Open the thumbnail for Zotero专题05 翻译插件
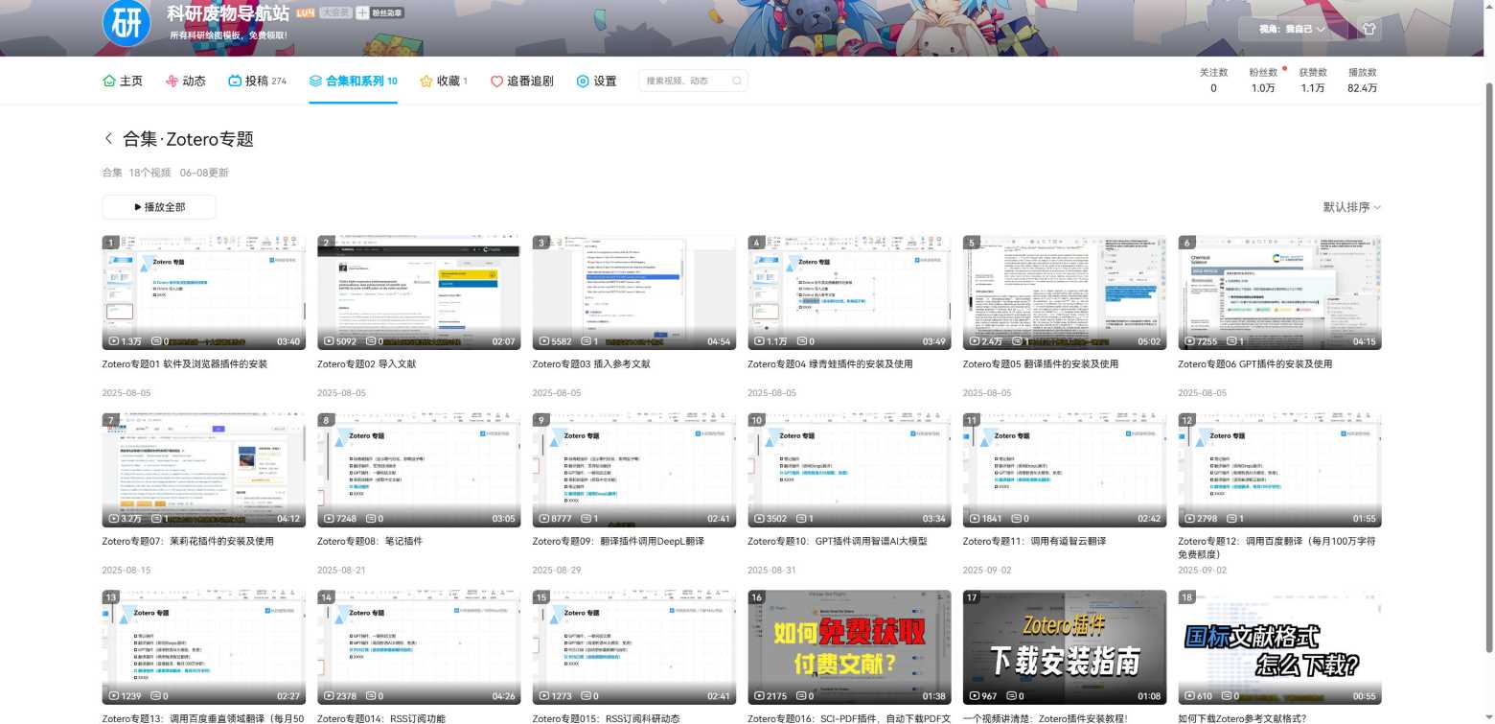Screen dimensions: 1495x724 coord(1065,292)
